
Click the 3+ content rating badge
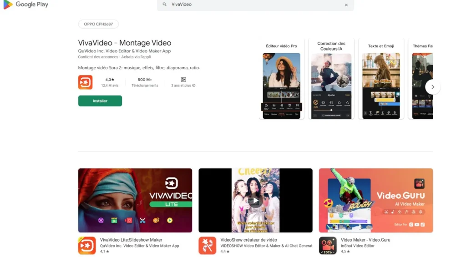pyautogui.click(x=183, y=80)
